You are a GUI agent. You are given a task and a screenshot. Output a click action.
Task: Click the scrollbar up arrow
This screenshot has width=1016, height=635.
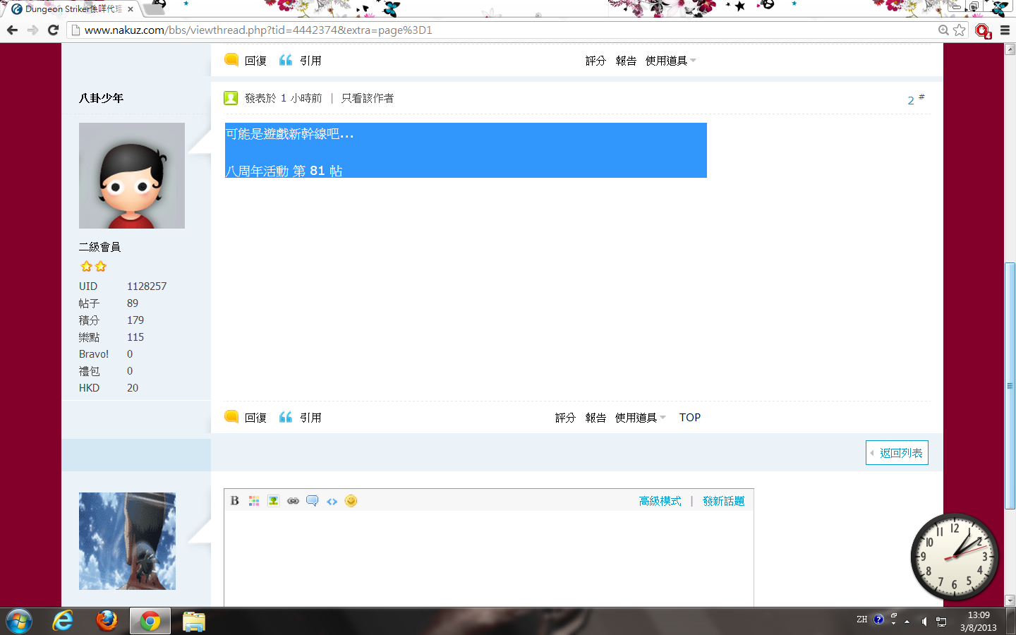tap(1010, 50)
